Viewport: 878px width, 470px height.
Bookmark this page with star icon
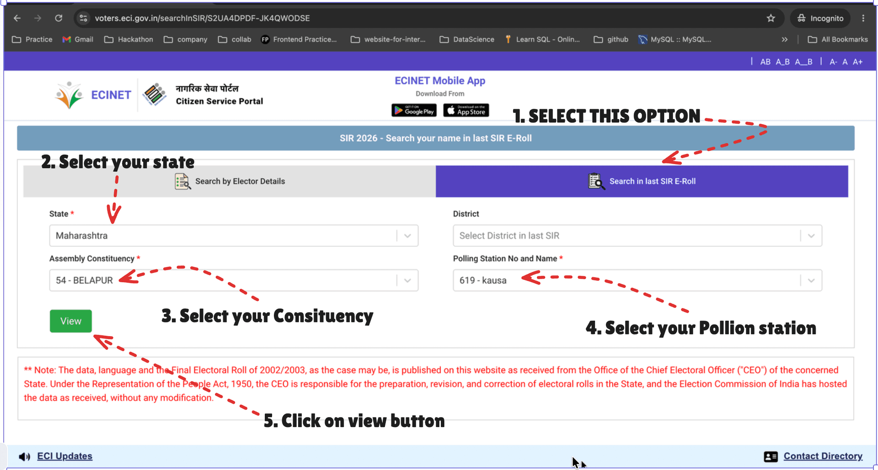771,18
